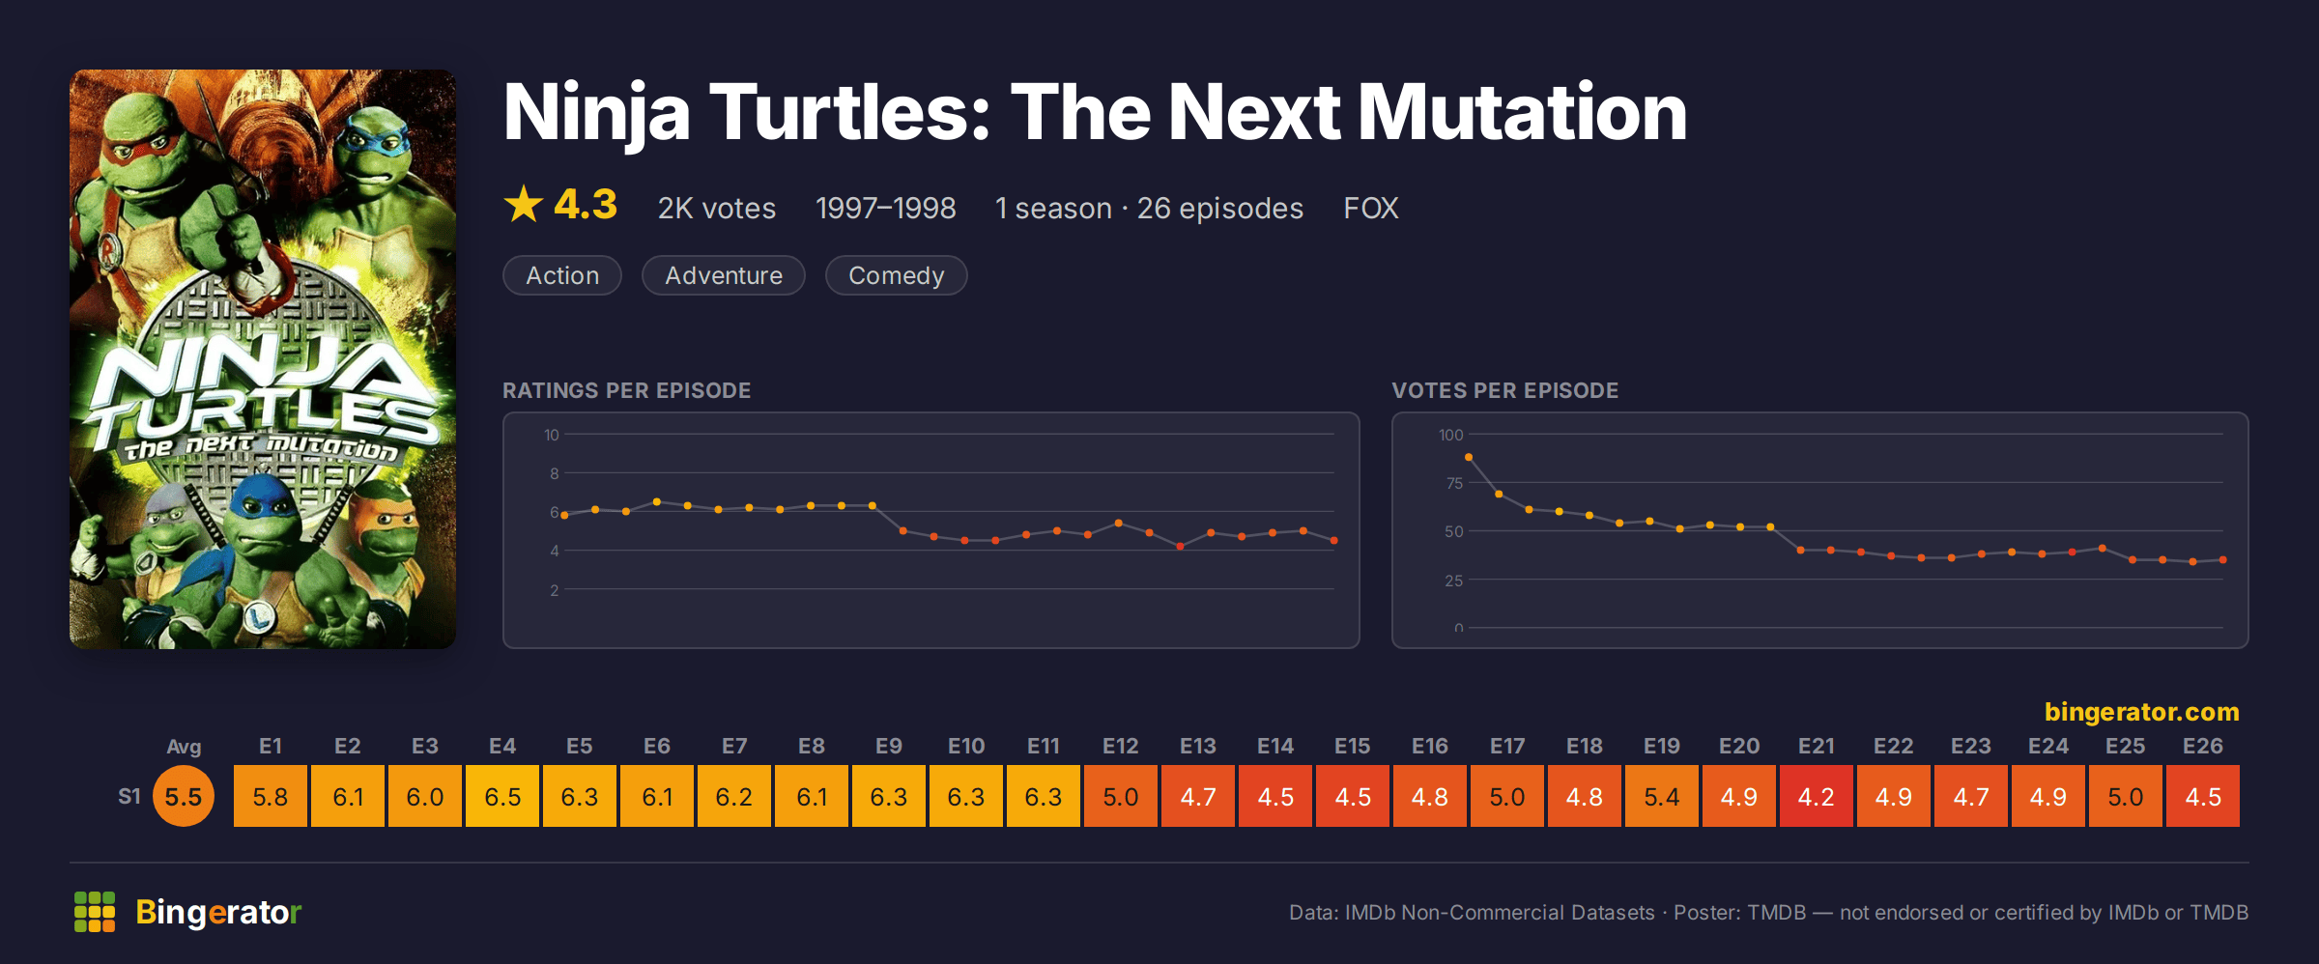Click the yellow star rating icon
Image resolution: width=2319 pixels, height=964 pixels.
coord(524,204)
